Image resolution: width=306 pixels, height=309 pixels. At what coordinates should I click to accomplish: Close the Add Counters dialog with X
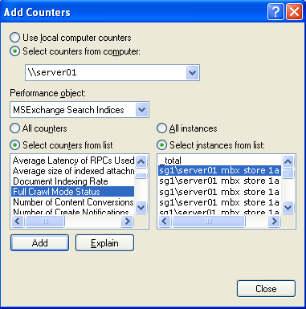point(294,12)
